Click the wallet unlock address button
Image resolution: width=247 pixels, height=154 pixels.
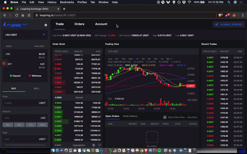(228, 24)
